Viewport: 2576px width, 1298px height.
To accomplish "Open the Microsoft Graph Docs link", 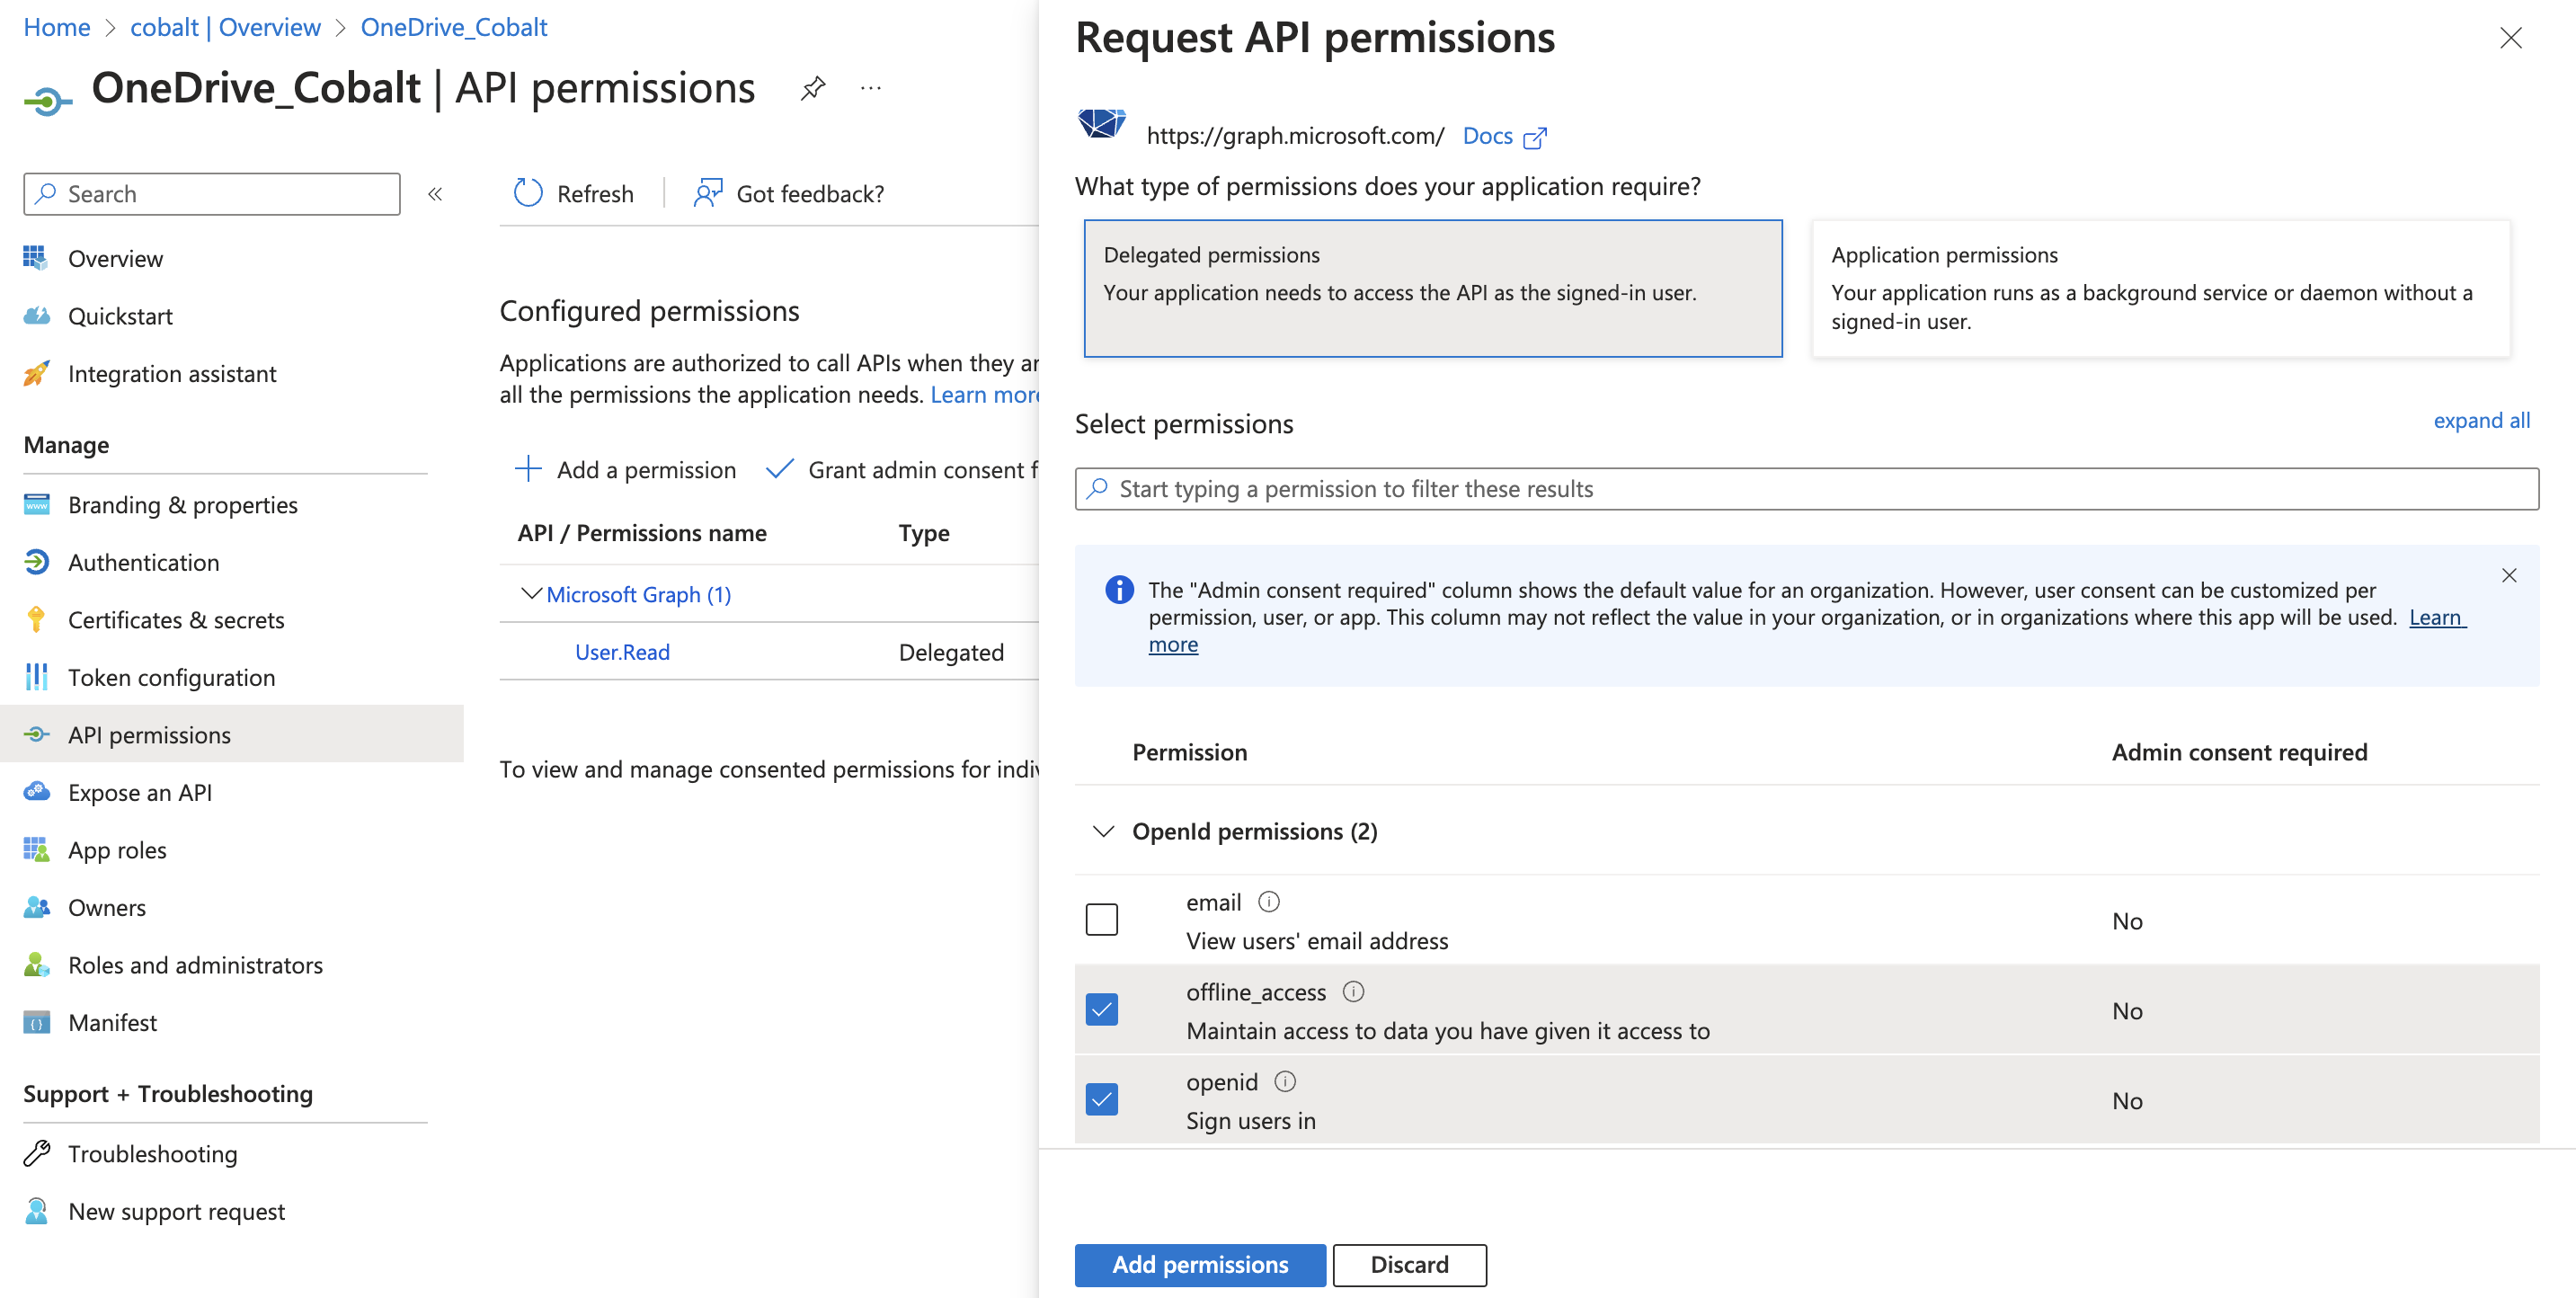I will [1488, 136].
